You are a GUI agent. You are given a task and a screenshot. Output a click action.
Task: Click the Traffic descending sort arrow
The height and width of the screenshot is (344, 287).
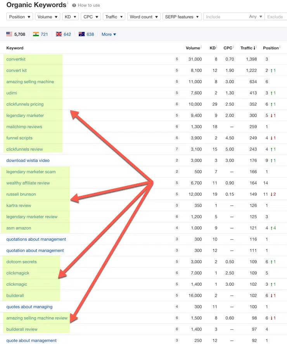[x=254, y=48]
